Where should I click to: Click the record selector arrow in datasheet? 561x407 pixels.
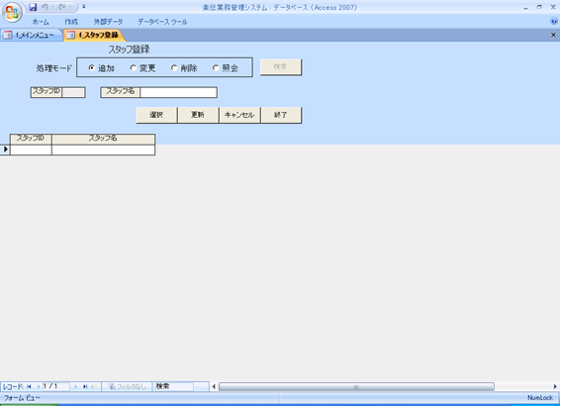coord(5,149)
